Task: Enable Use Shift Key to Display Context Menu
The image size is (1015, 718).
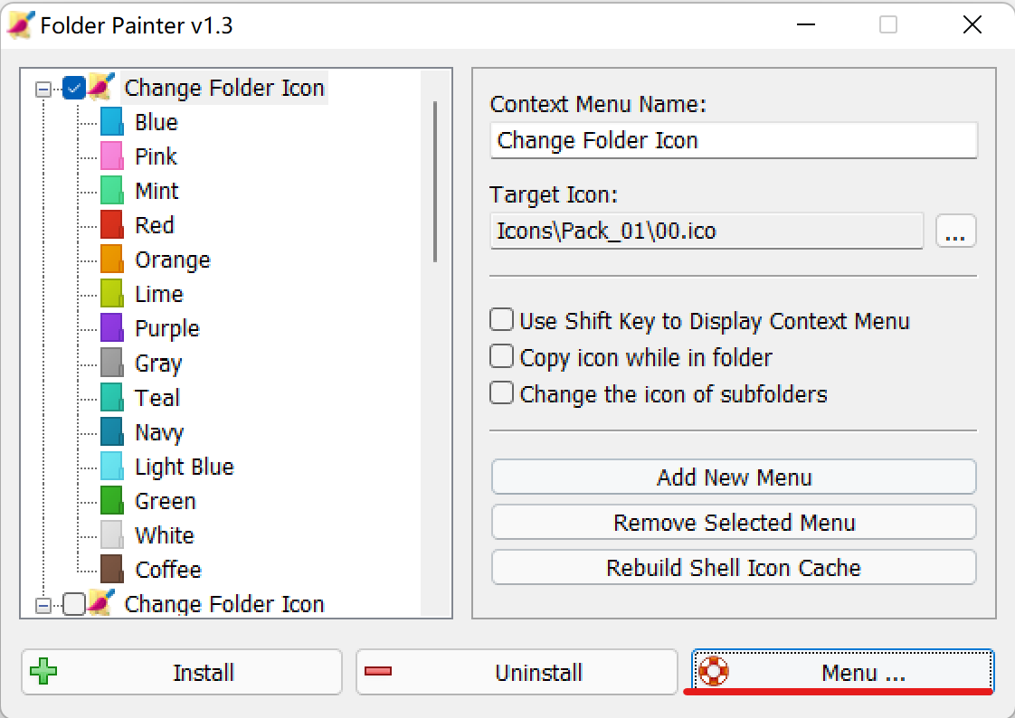Action: pyautogui.click(x=501, y=321)
